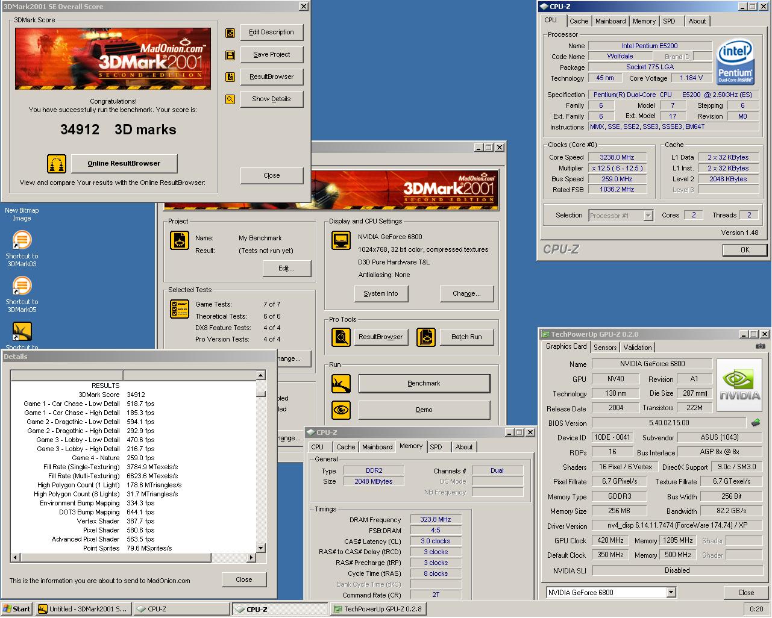Image resolution: width=772 pixels, height=618 pixels.
Task: Click OK in the CPU-Z window
Action: [745, 250]
